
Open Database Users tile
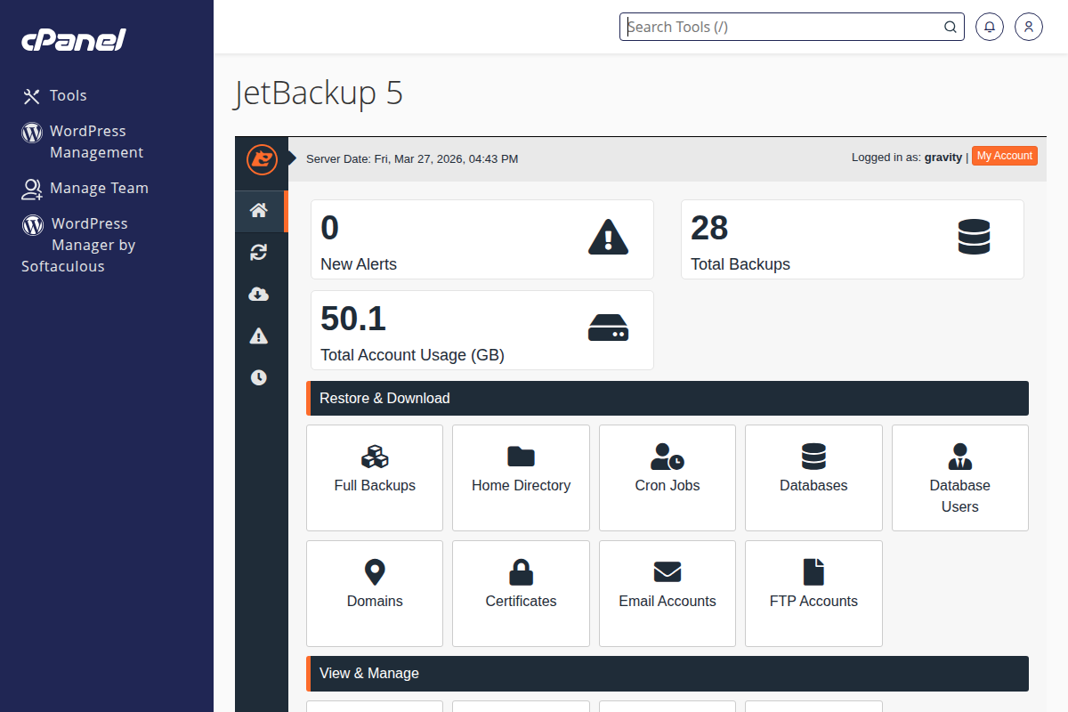pyautogui.click(x=960, y=478)
